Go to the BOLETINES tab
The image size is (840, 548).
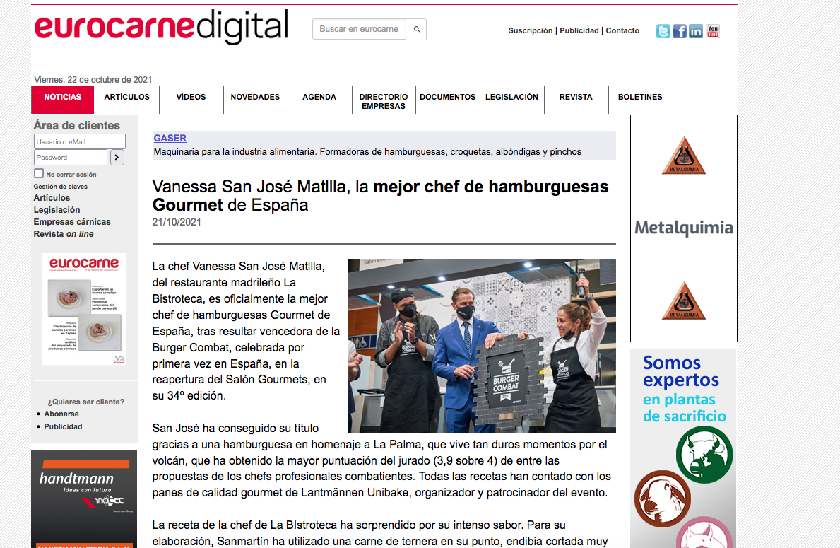pos(640,99)
